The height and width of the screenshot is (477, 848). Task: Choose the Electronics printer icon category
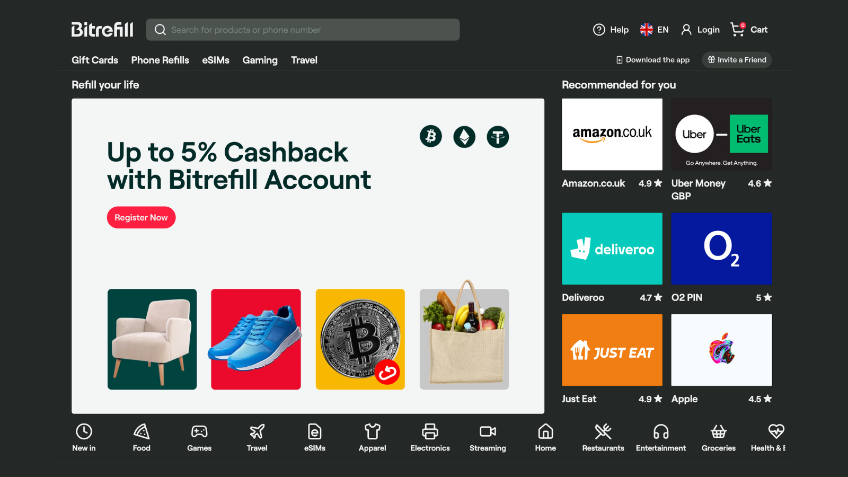tap(430, 431)
